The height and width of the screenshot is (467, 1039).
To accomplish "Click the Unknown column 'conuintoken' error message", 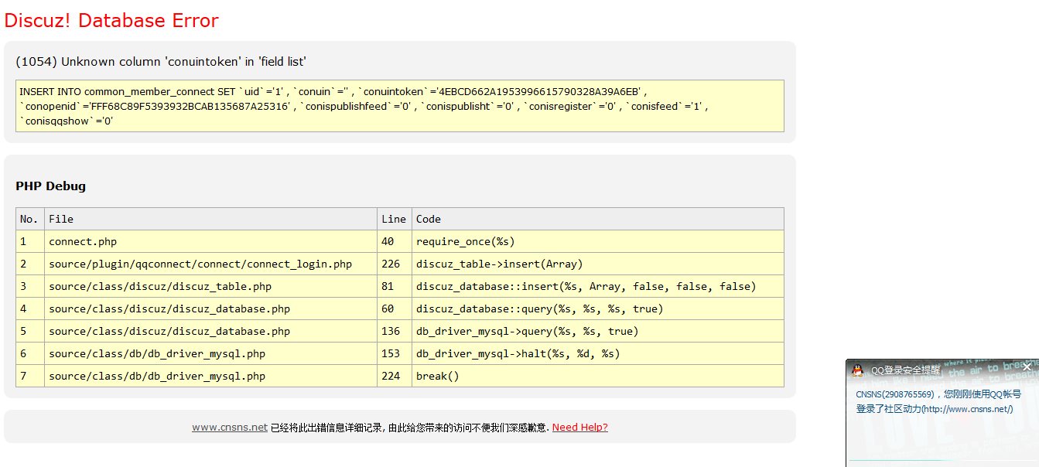I will click(161, 62).
